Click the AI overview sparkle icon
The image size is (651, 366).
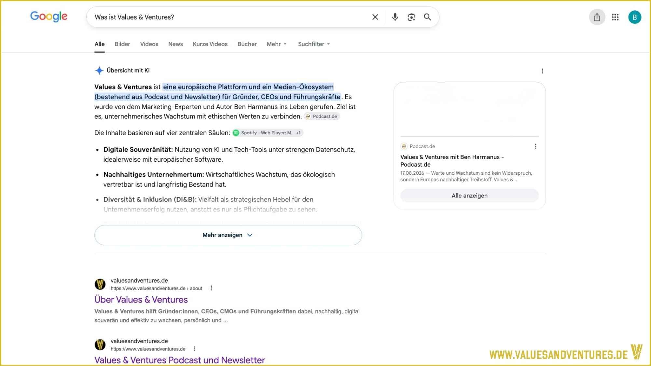click(99, 70)
